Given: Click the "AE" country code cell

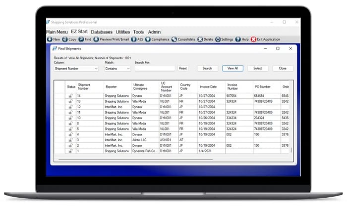Looking at the screenshot, I should point(188,140).
